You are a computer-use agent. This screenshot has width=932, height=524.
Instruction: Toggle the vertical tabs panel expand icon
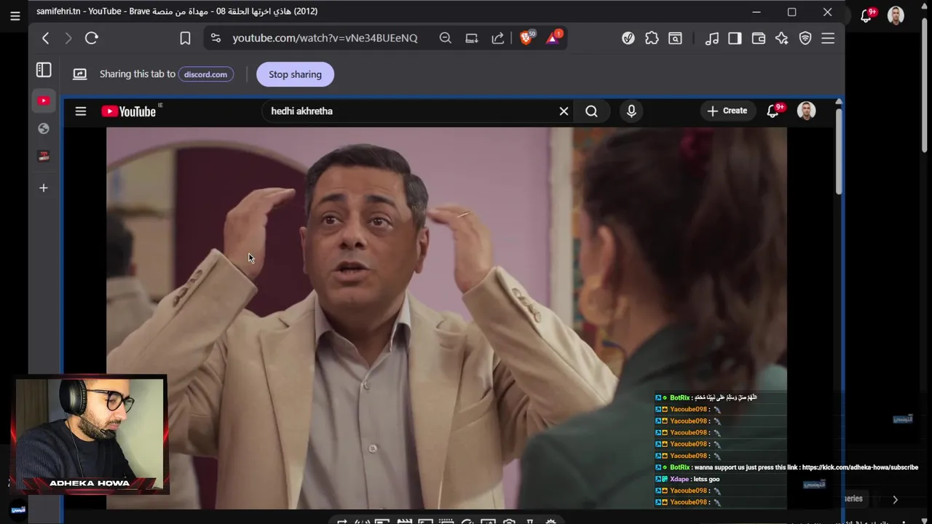pyautogui.click(x=44, y=70)
